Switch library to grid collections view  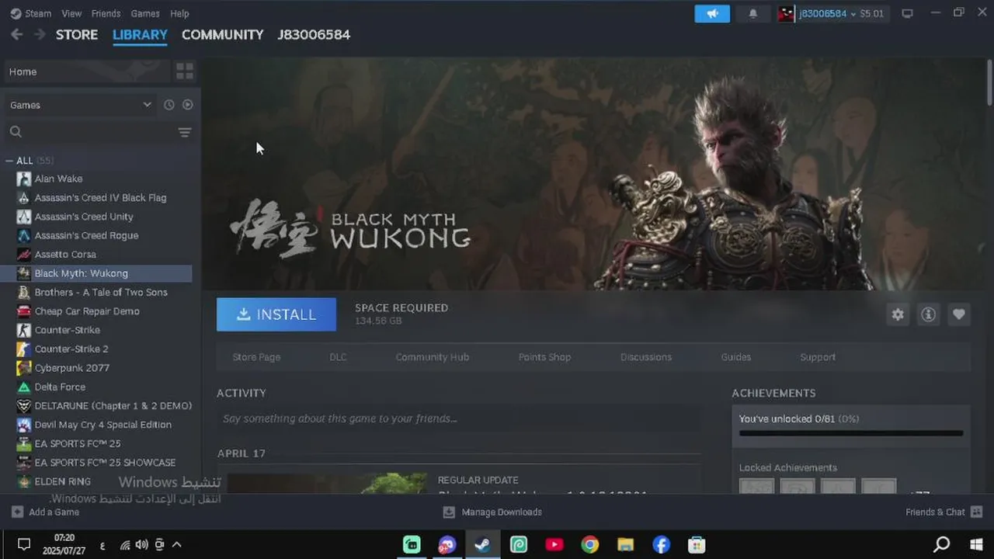click(185, 71)
